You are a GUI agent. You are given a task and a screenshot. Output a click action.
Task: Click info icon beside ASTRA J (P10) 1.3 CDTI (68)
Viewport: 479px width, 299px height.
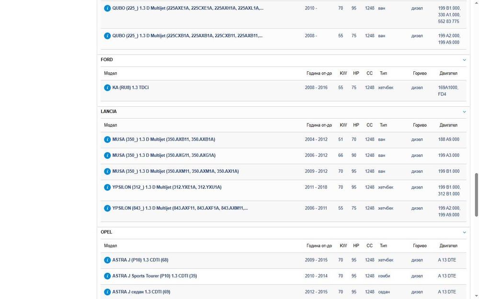coord(107,260)
